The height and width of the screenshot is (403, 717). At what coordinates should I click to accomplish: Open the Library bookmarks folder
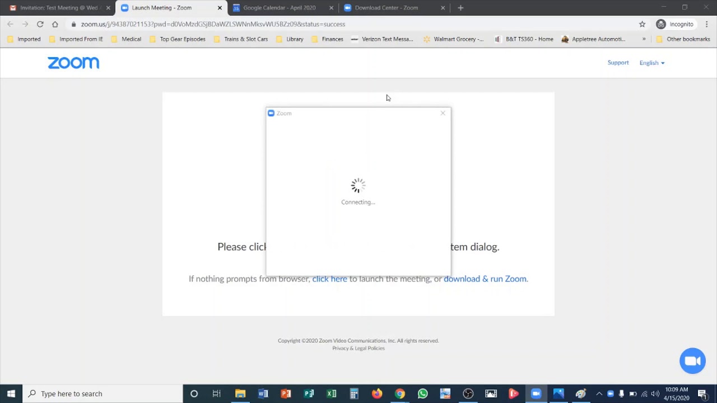pos(290,39)
